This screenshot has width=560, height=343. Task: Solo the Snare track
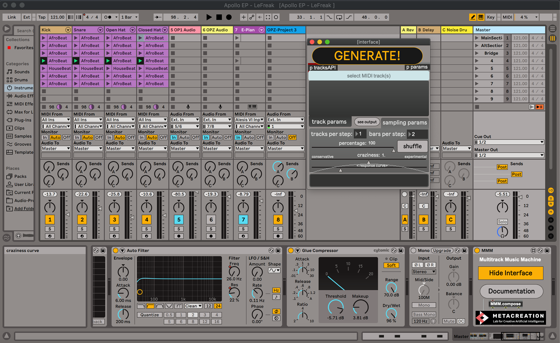tap(82, 229)
